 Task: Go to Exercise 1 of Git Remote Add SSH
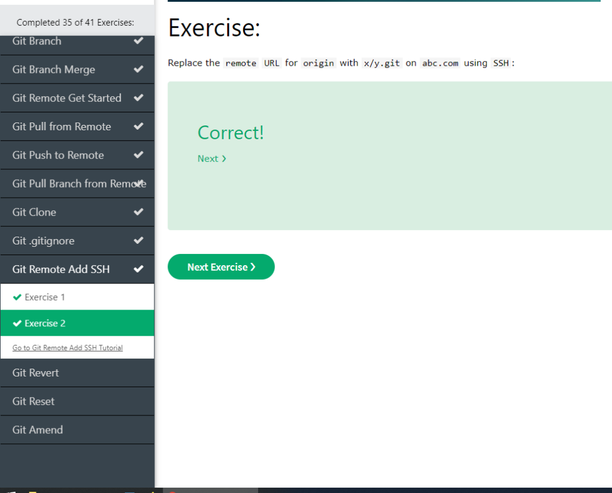[77, 297]
